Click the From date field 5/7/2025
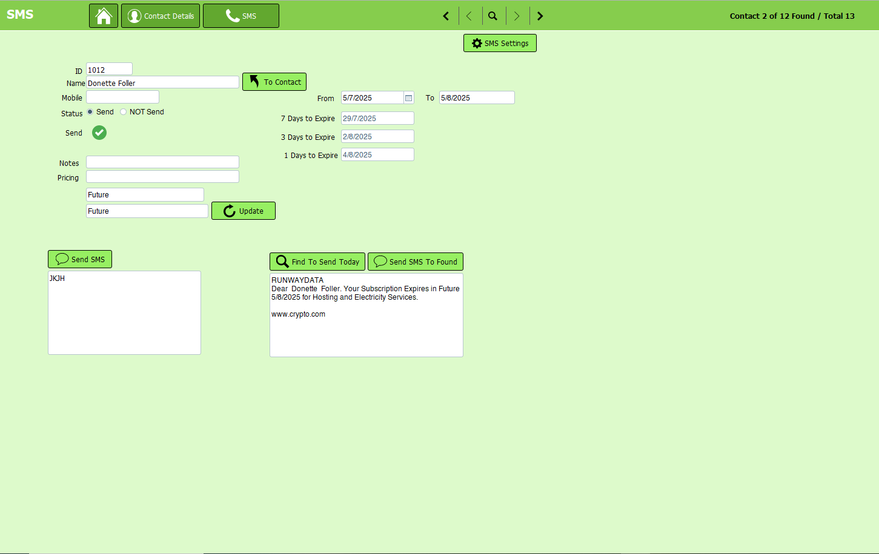This screenshot has width=879, height=554. (x=372, y=97)
